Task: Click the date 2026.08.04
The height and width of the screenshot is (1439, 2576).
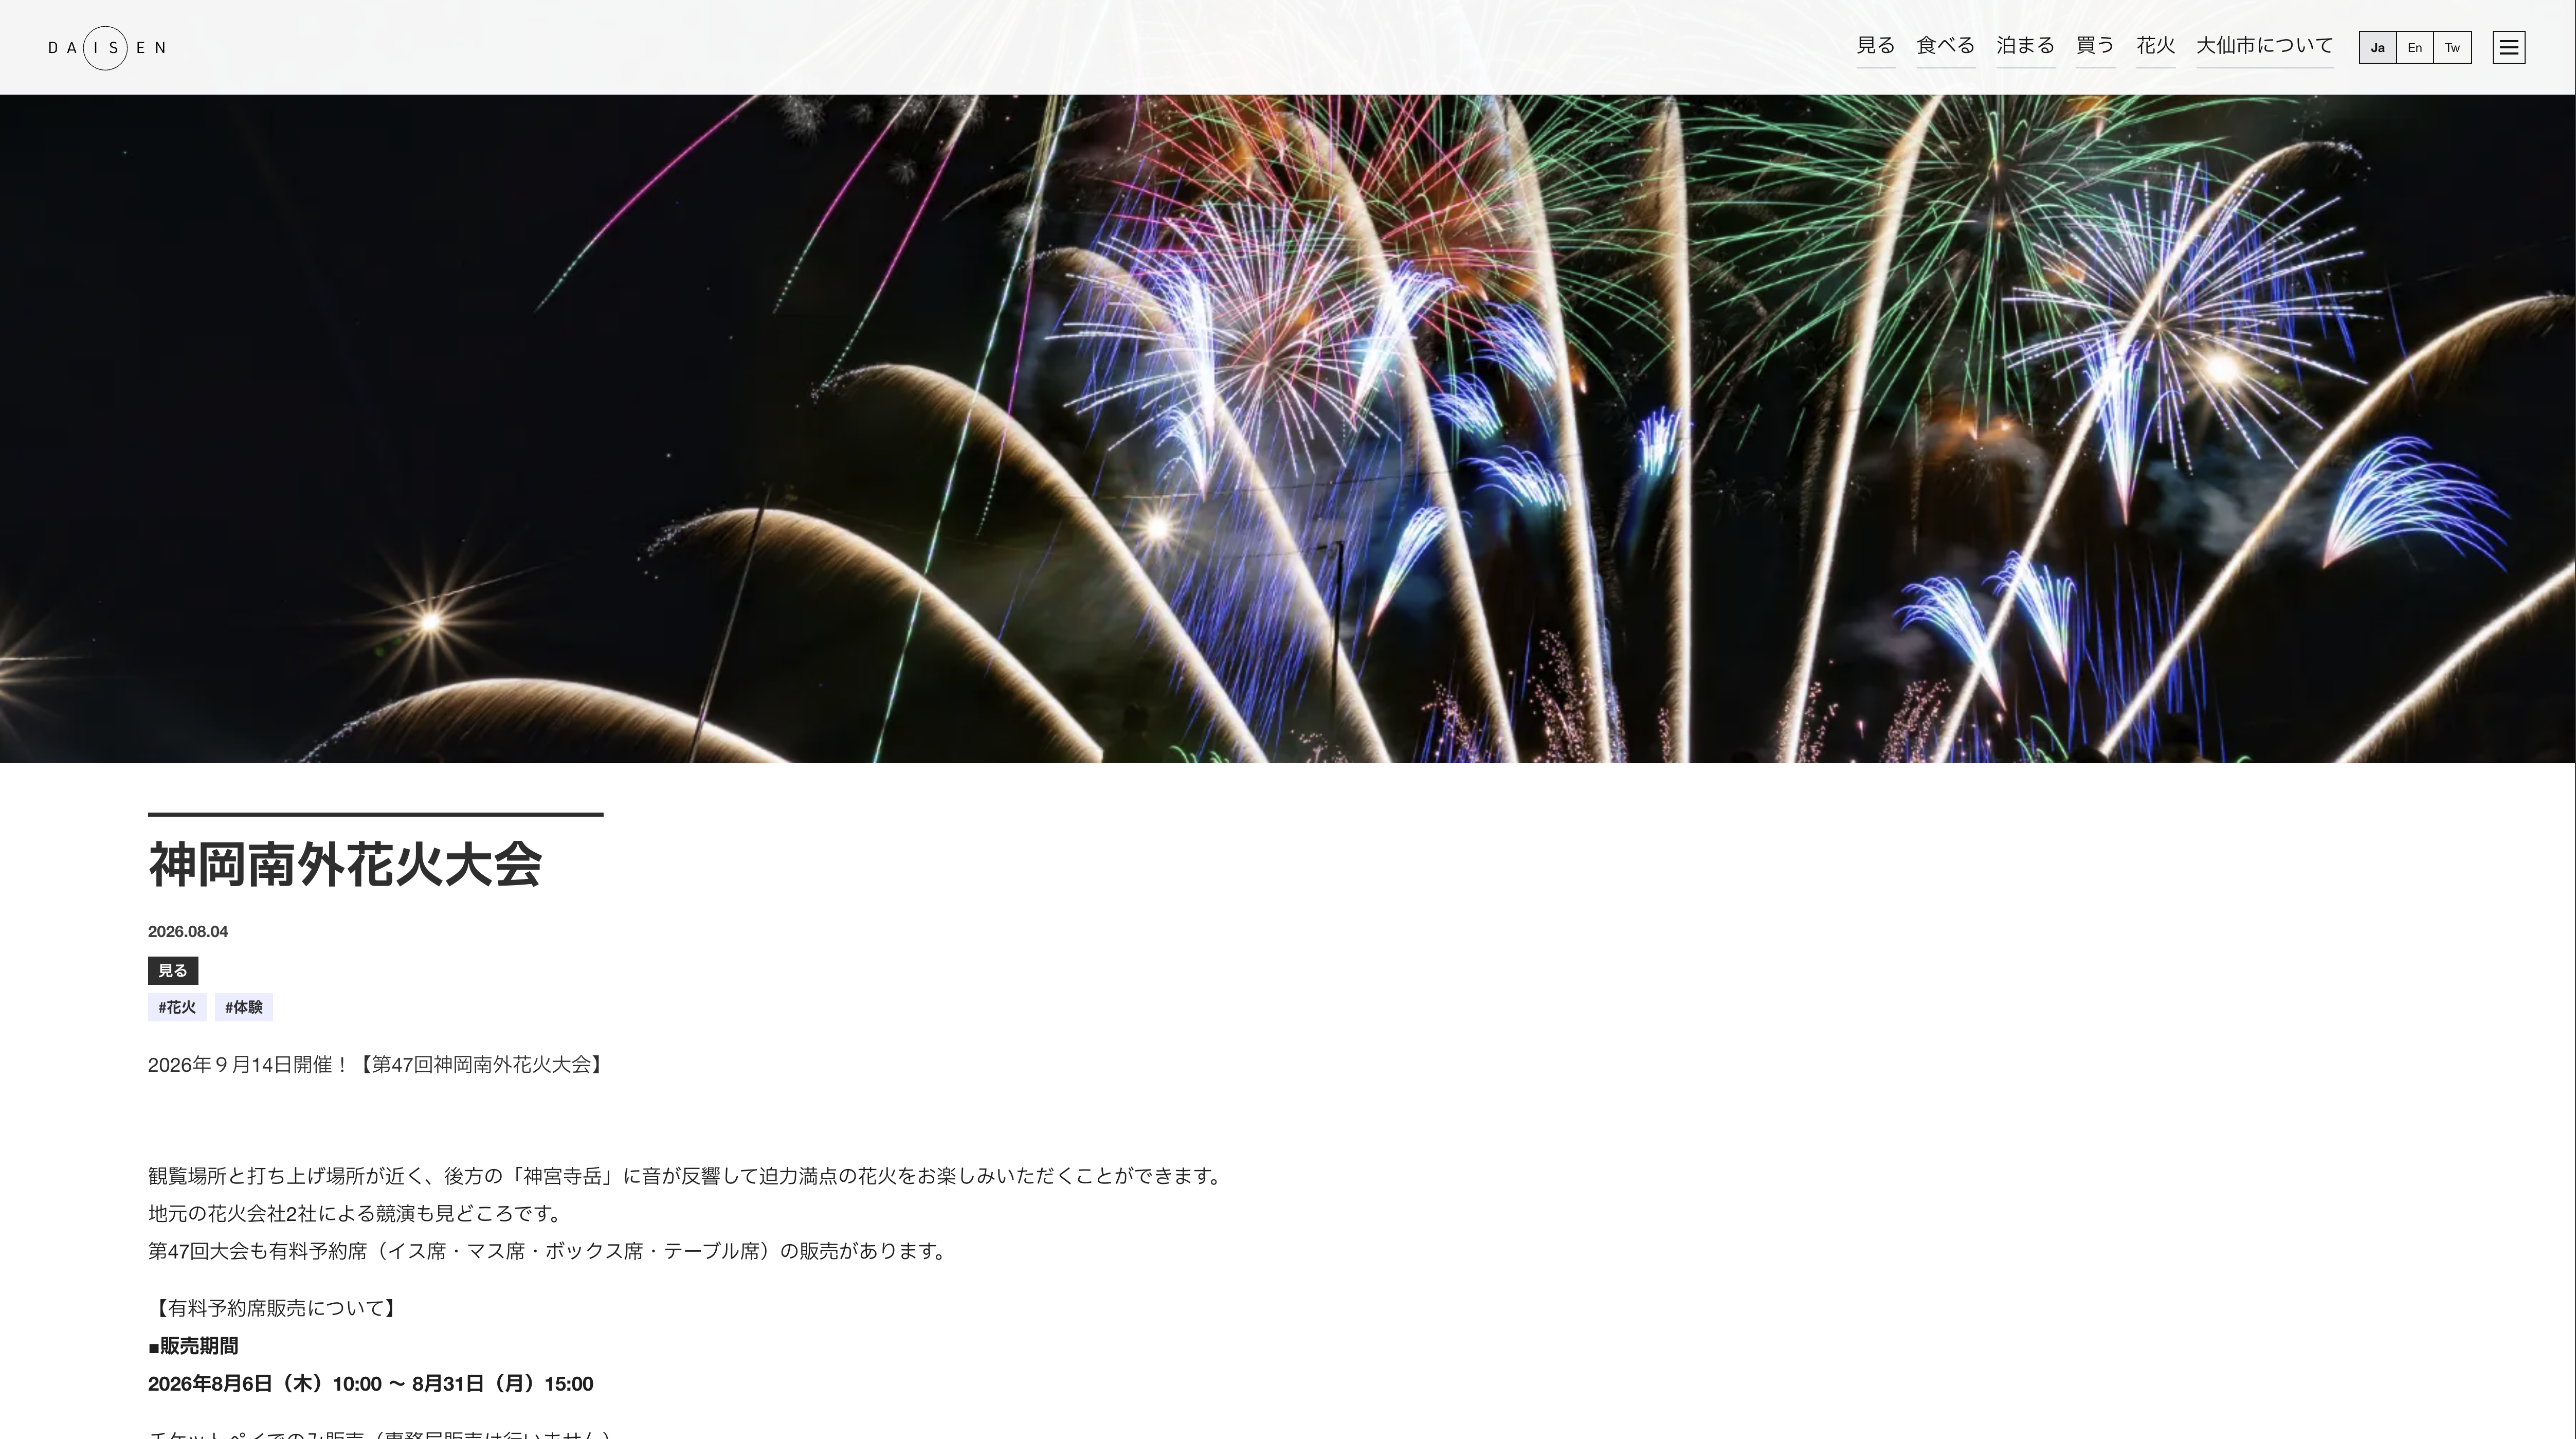Action: pyautogui.click(x=188, y=931)
